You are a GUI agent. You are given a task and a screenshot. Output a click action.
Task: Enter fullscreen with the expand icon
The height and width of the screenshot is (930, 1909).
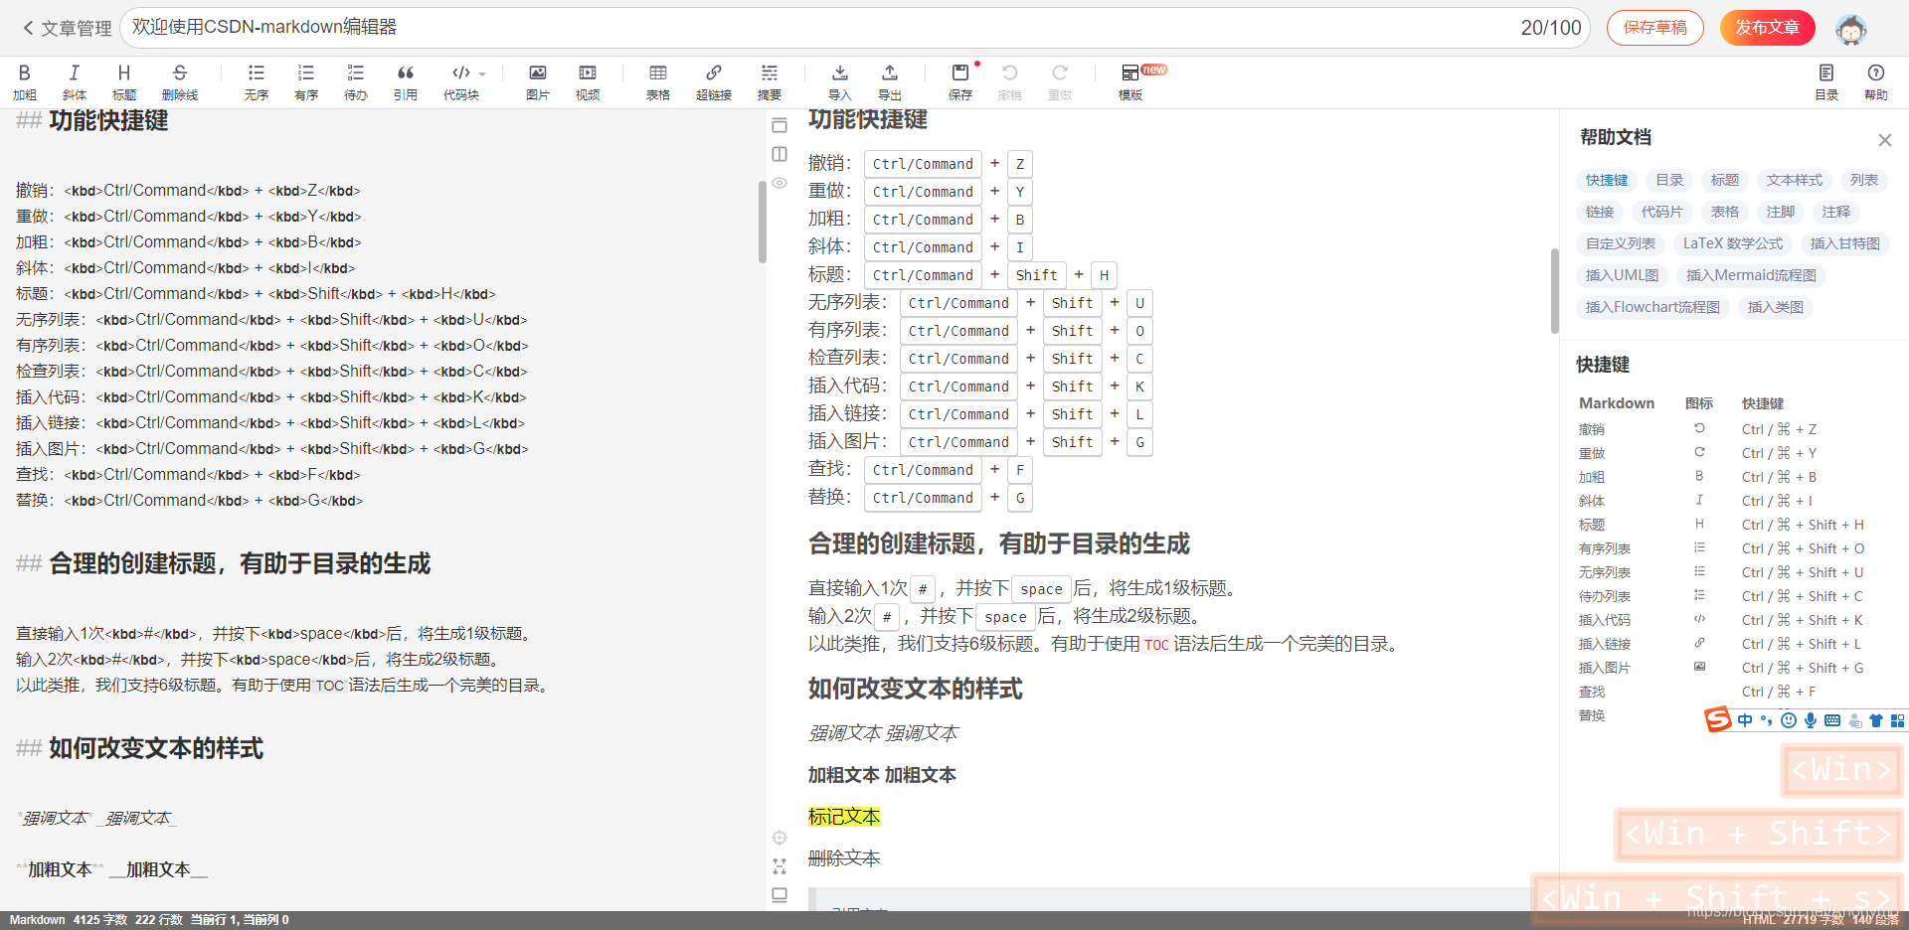tap(780, 866)
